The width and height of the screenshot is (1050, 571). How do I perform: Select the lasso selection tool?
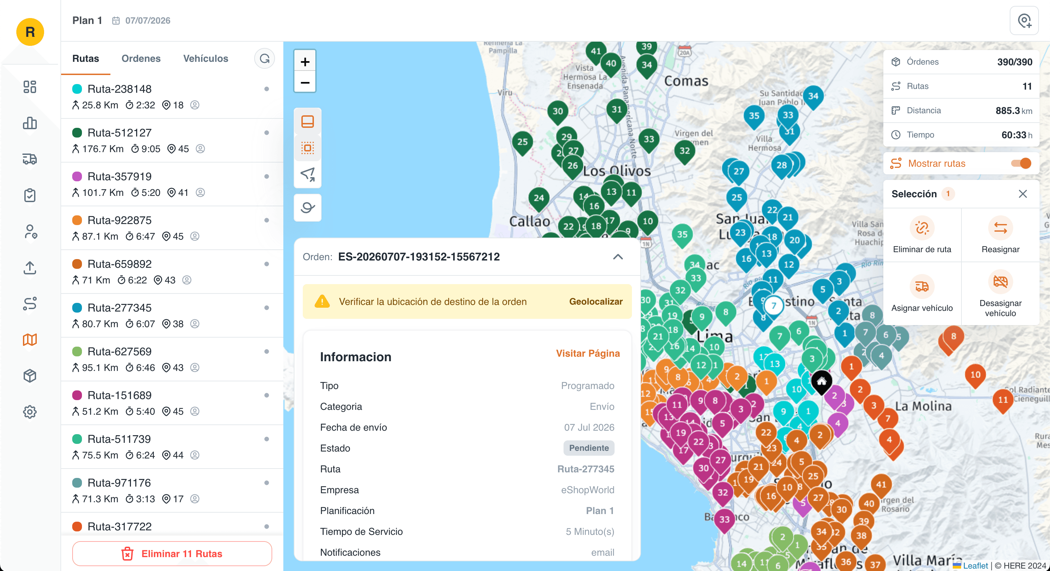pos(307,208)
